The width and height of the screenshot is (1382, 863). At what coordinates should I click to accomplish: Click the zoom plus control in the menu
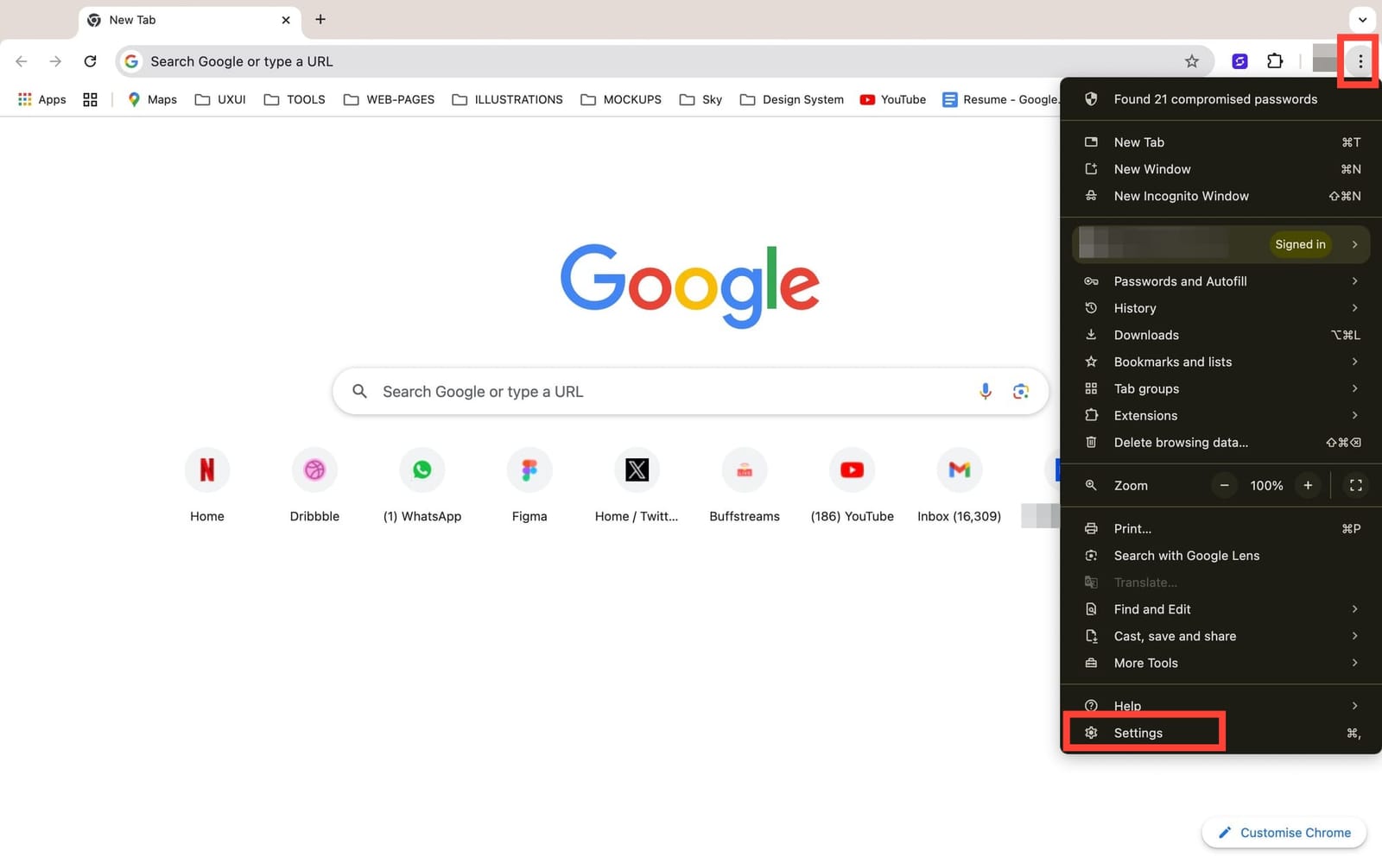pos(1308,485)
